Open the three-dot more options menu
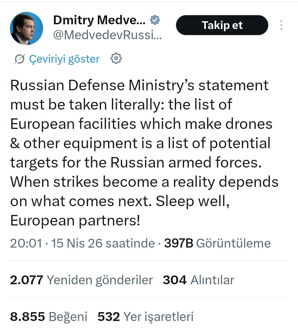 (x=281, y=25)
